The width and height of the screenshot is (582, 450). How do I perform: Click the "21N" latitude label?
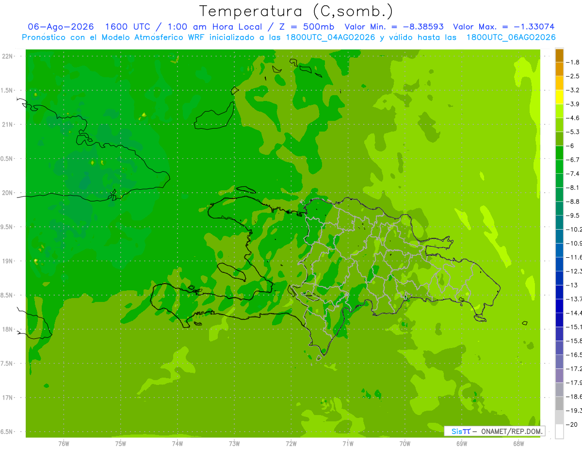pos(7,124)
